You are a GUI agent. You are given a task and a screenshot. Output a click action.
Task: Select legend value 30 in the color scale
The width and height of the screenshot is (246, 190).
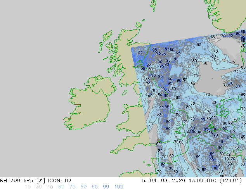point(39,187)
